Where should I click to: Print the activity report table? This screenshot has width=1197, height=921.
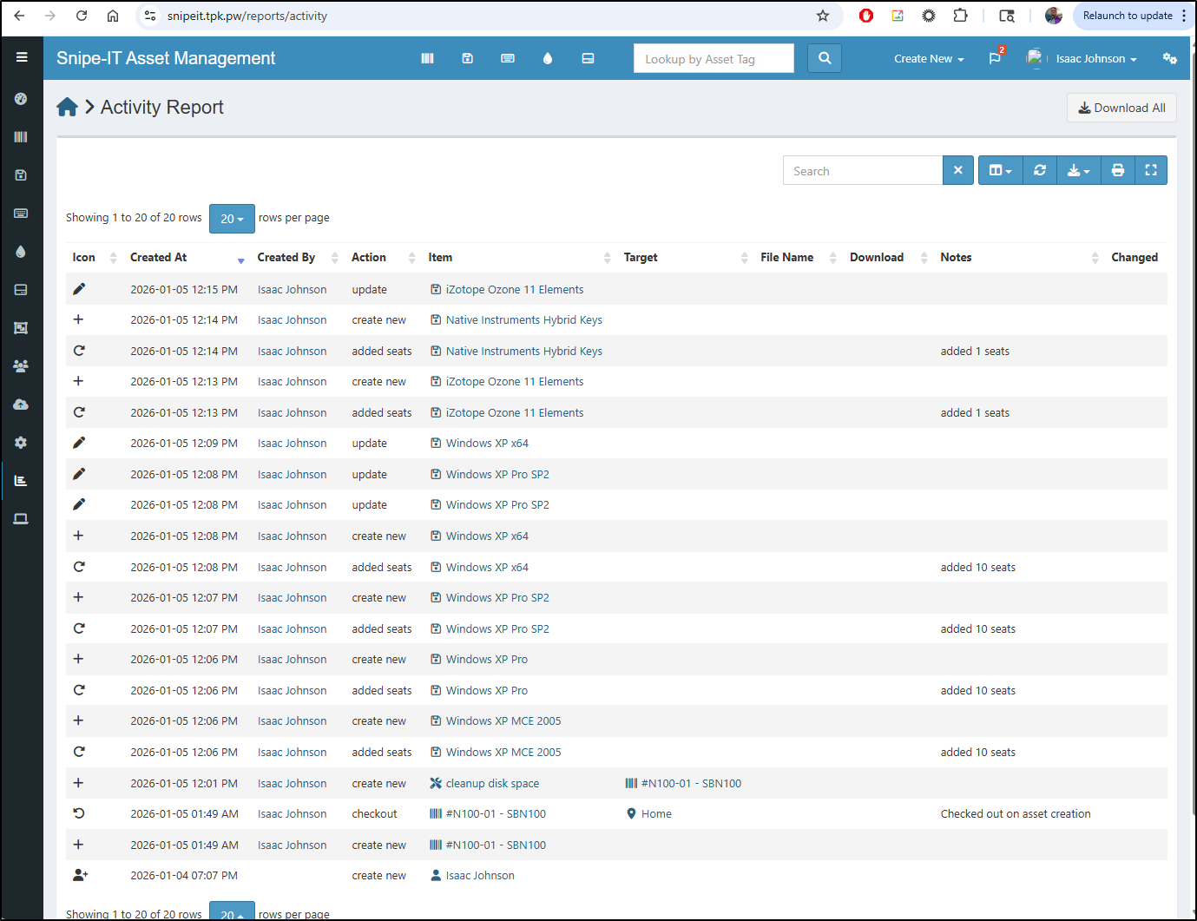pos(1117,170)
